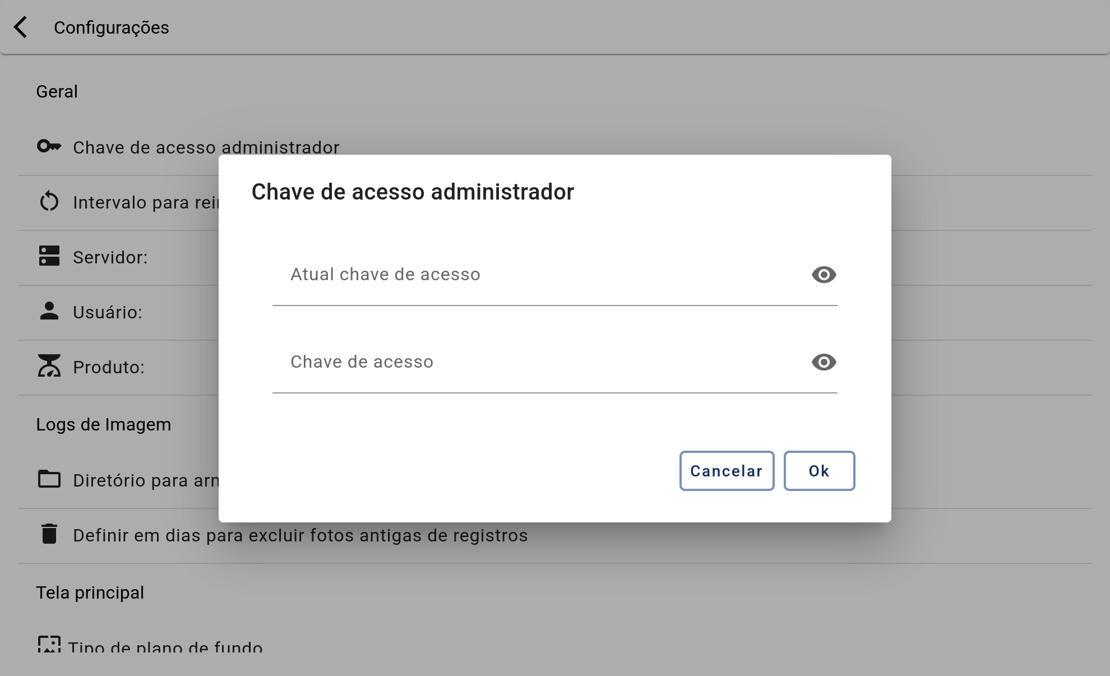1110x676 pixels.
Task: Confirm the dialog with Ok
Action: coord(819,471)
